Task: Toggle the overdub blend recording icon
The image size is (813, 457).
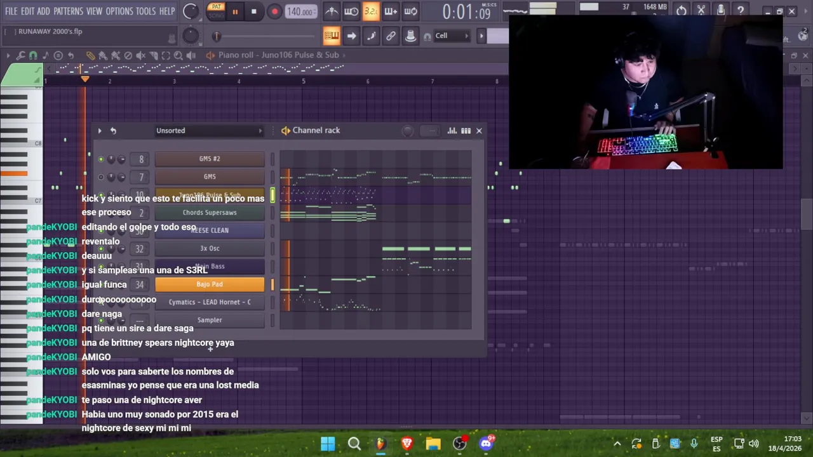Action: [391, 11]
